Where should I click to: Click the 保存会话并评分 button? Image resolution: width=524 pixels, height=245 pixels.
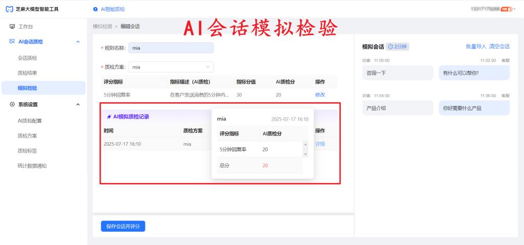[123, 226]
